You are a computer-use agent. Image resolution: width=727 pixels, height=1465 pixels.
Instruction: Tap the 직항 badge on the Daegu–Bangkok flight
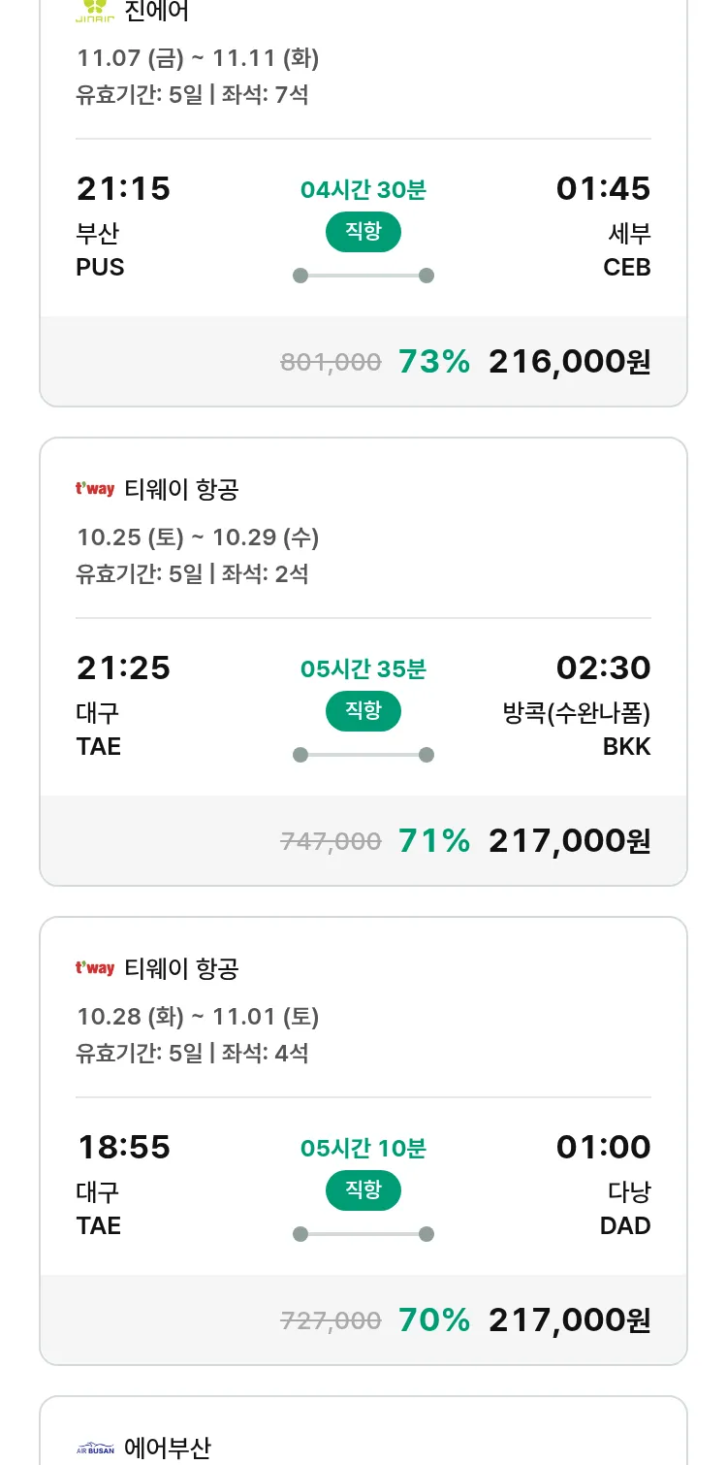point(363,711)
